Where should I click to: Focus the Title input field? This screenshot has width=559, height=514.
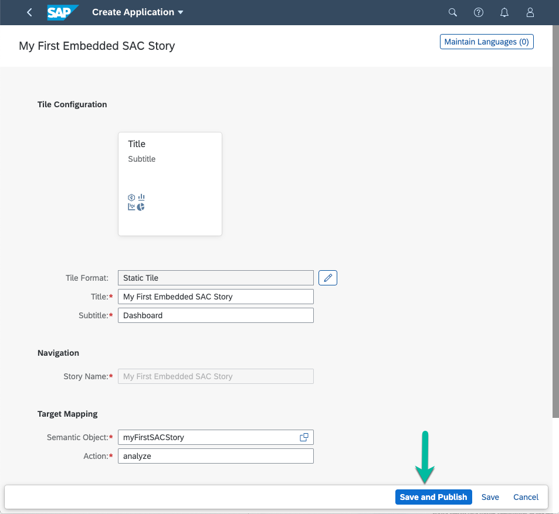[x=216, y=297]
